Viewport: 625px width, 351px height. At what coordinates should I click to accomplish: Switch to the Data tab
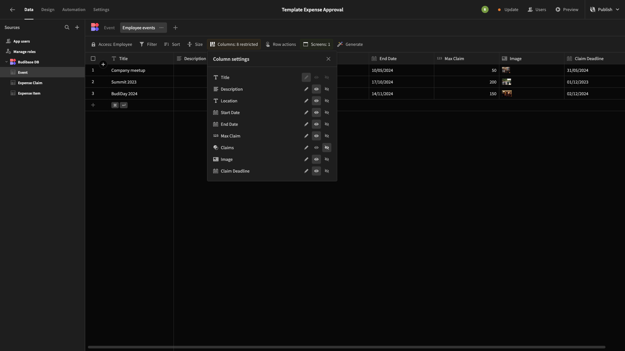click(x=29, y=9)
